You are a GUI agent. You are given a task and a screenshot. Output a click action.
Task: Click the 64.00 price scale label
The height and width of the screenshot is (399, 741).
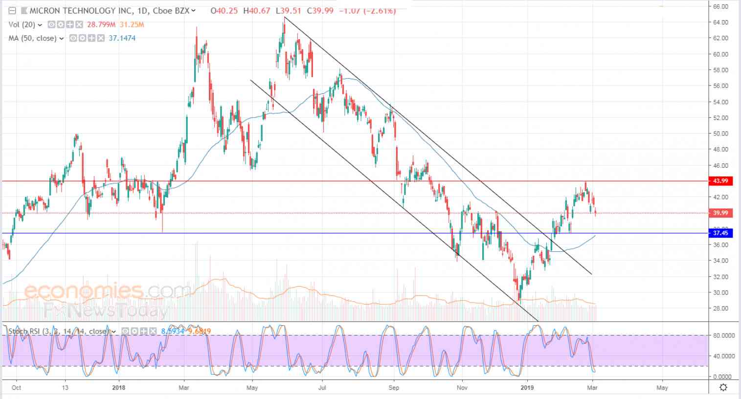[721, 22]
